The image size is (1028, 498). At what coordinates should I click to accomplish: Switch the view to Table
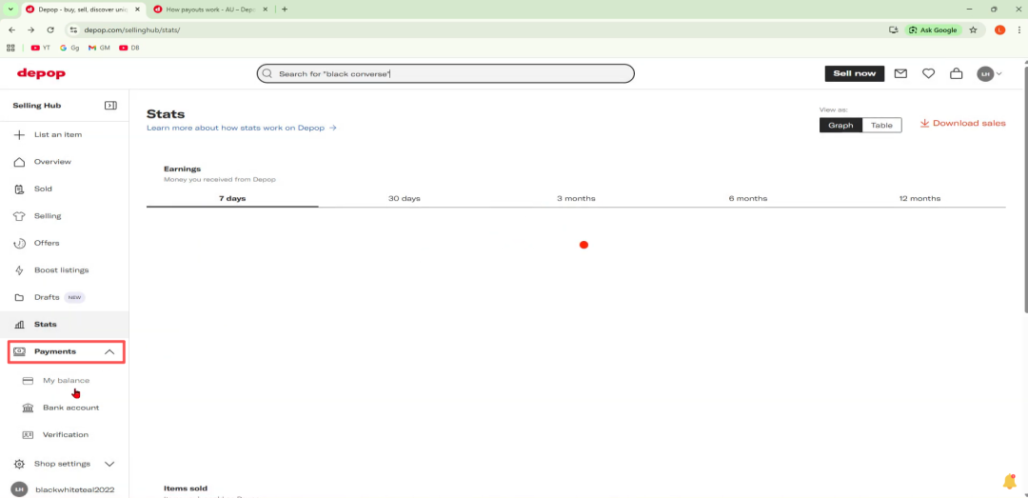(881, 126)
